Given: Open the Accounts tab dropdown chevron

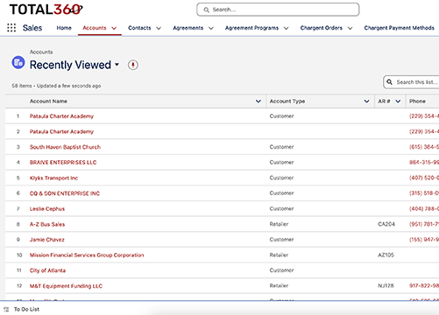Looking at the screenshot, I should click(x=114, y=28).
